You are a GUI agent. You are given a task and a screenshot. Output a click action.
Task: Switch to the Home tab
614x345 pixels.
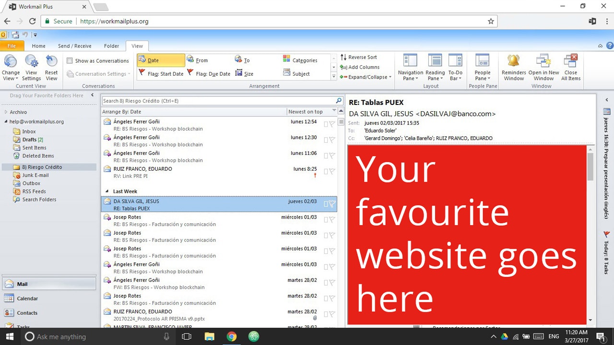click(38, 46)
